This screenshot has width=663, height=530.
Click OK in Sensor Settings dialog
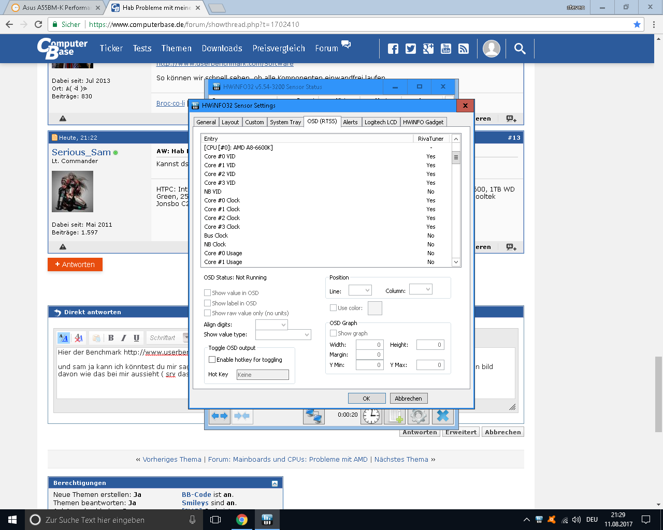[x=366, y=399]
